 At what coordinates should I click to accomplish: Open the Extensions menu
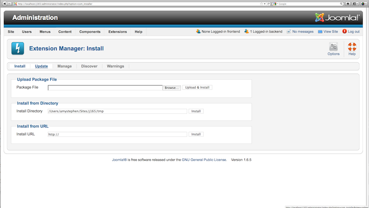pyautogui.click(x=118, y=32)
